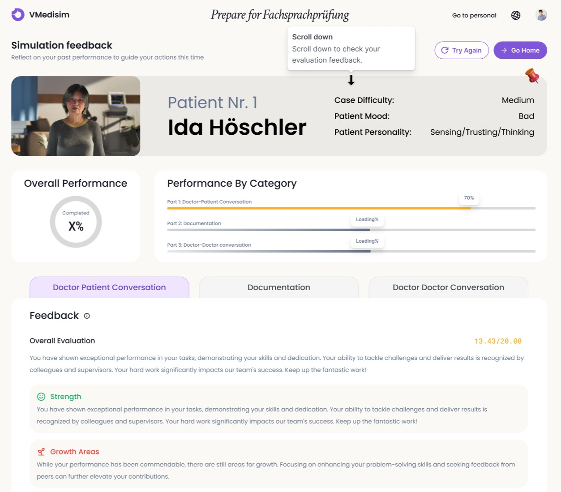Switch to the Documentation tab
The image size is (561, 492).
pos(278,287)
